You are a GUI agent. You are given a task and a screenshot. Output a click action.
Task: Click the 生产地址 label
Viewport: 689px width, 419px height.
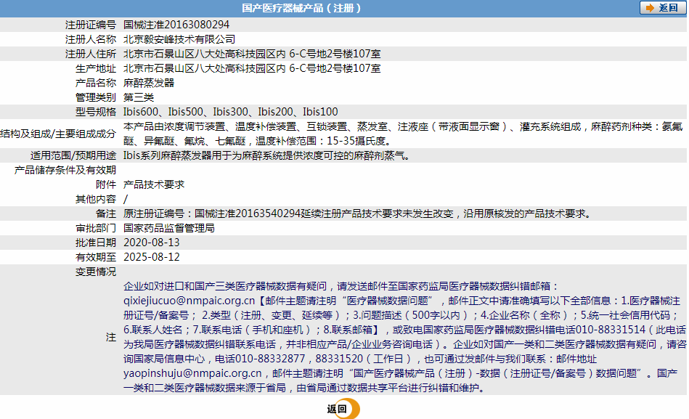96,68
